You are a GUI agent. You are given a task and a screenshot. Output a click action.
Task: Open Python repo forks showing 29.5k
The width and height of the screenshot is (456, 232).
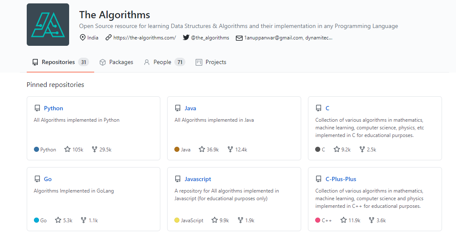(x=101, y=149)
